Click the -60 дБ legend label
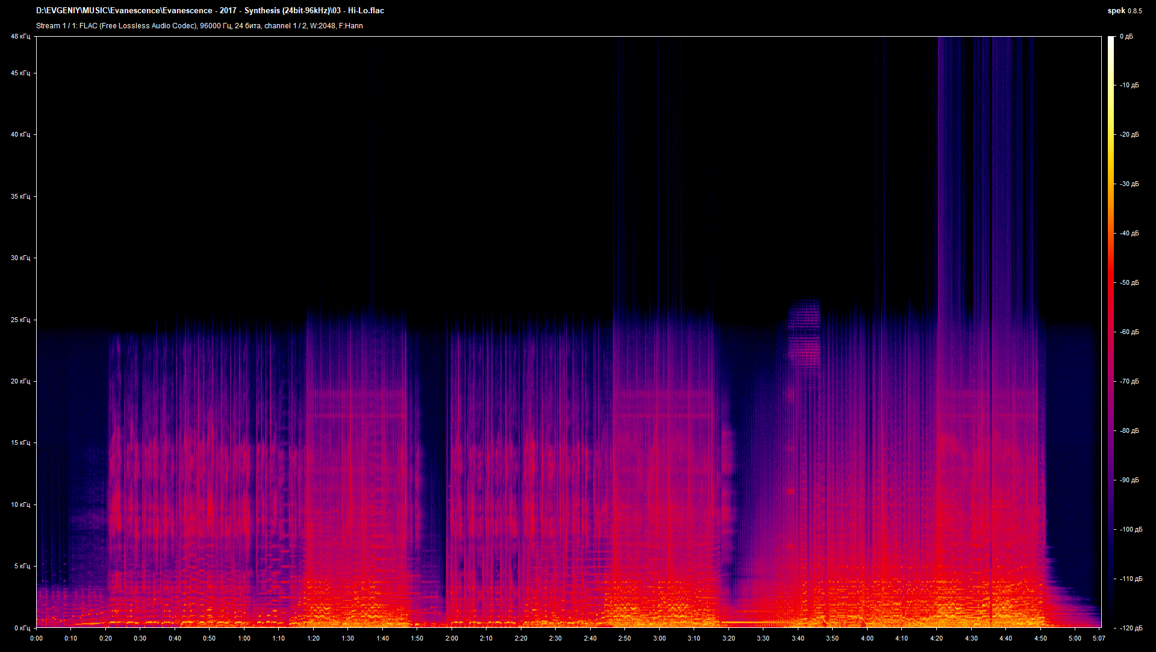The image size is (1156, 652). click(1130, 331)
